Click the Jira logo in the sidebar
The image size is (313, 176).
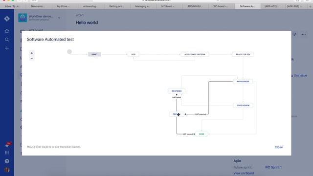pyautogui.click(x=7, y=19)
